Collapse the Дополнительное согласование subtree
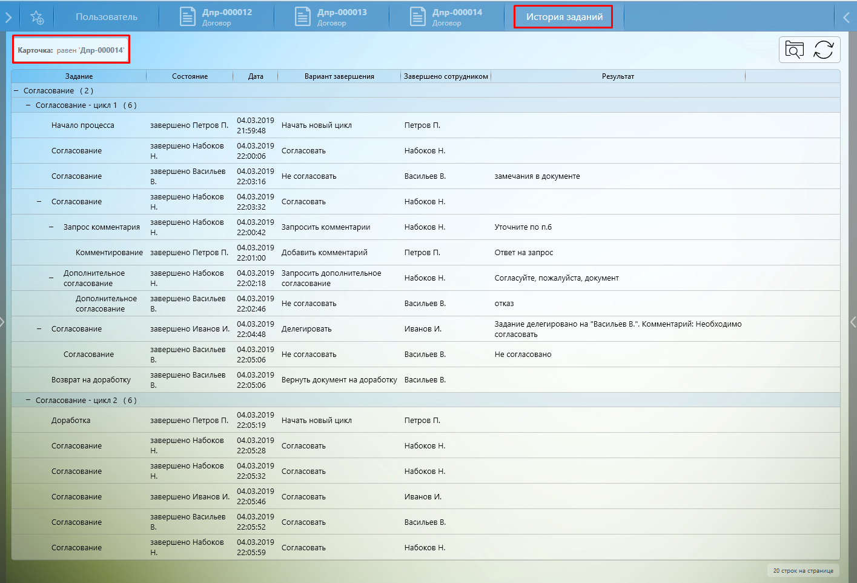Image resolution: width=857 pixels, height=583 pixels. point(51,278)
